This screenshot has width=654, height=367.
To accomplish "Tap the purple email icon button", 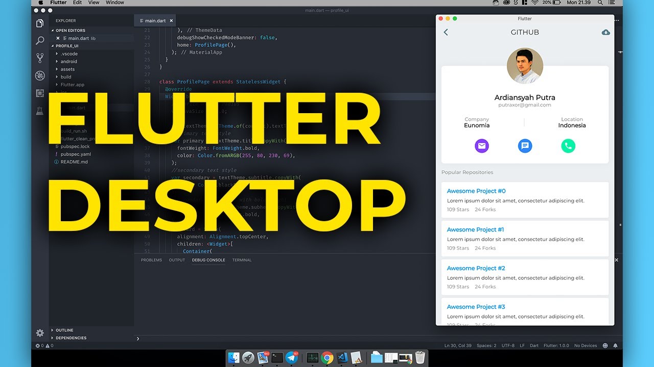I will point(481,146).
